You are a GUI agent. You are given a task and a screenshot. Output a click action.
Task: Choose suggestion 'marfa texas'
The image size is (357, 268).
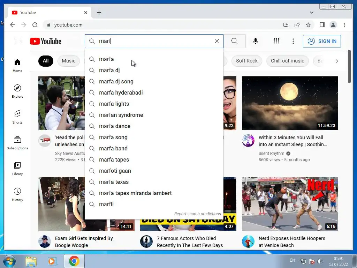(x=154, y=182)
